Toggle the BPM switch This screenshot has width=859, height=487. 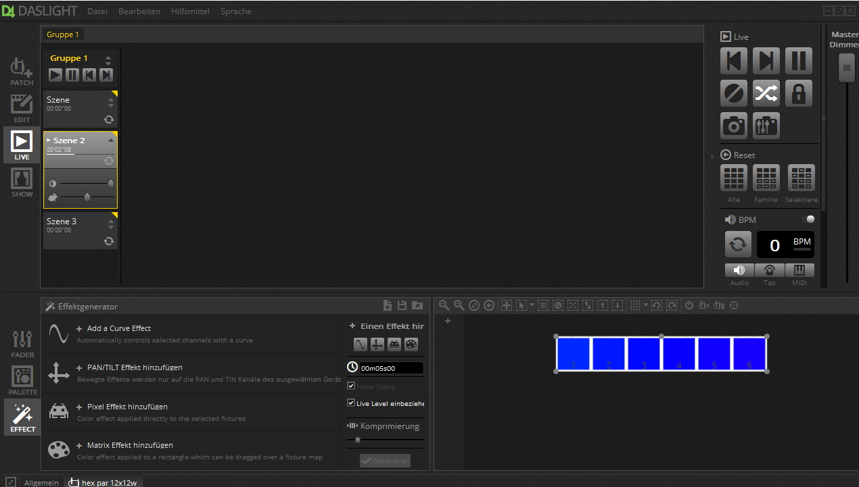pos(809,219)
